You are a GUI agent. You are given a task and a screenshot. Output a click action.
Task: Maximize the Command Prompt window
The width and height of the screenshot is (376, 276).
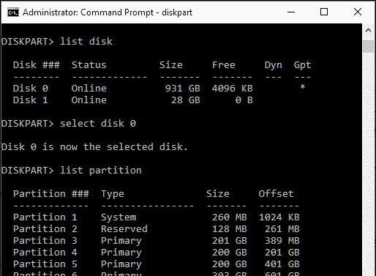tap(324, 12)
